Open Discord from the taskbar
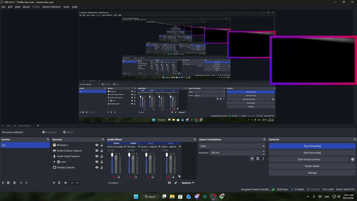This screenshot has height=201, width=357. tap(197, 197)
